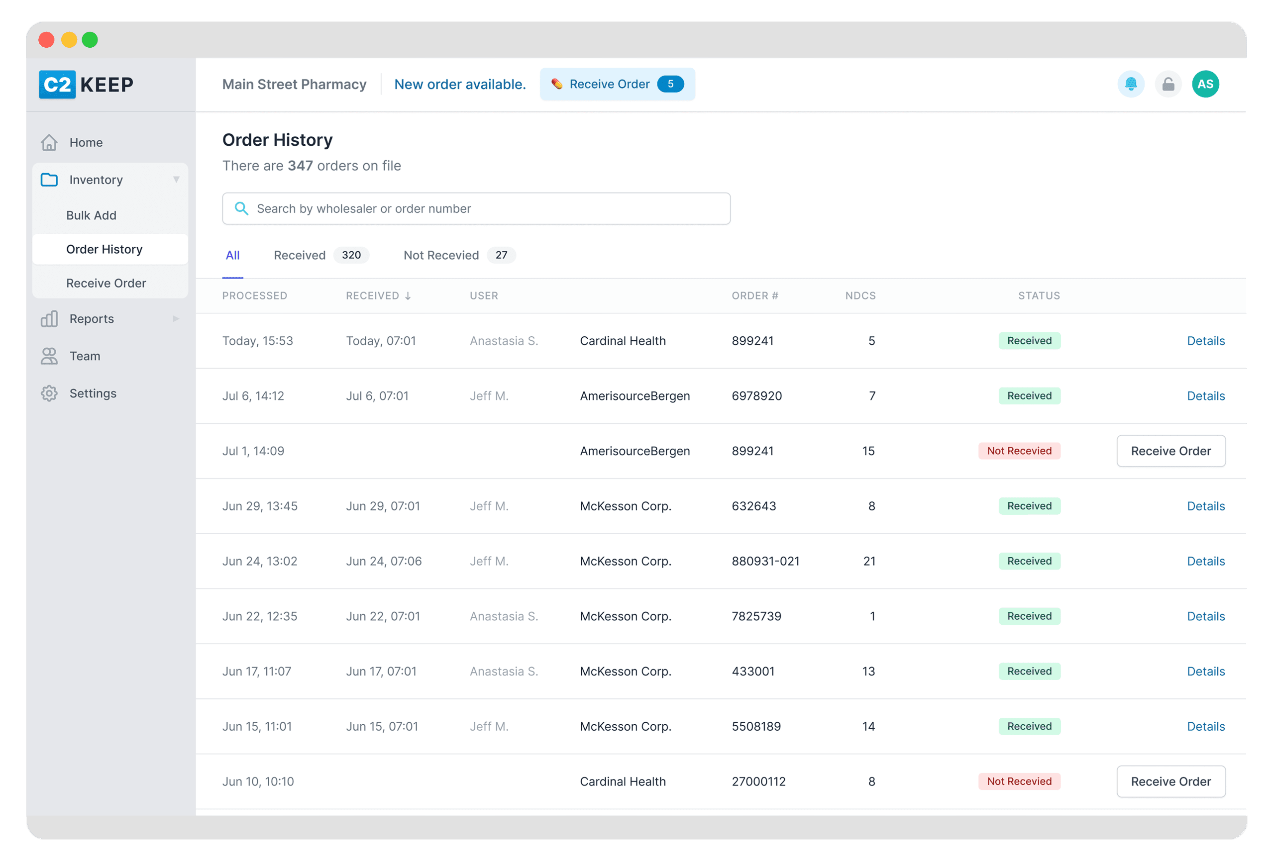
Task: Click the Reports bar chart icon
Action: (x=49, y=319)
